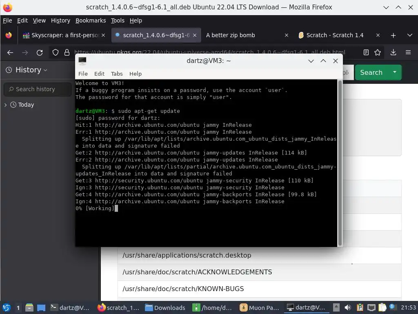418x314 pixels.
Task: Switch to scratch_1... Firefox taskbar entry
Action: pos(118,308)
